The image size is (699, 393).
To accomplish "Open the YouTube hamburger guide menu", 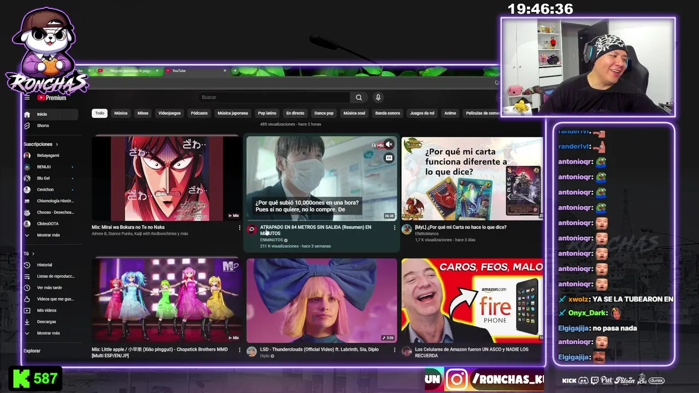I will pos(27,98).
